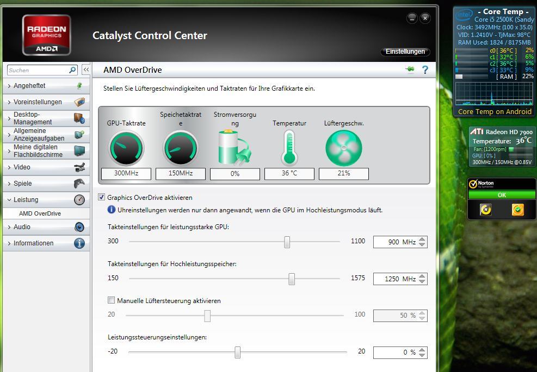The height and width of the screenshot is (372, 537).
Task: Collapse the sidebar with double-chevron button
Action: tap(86, 70)
